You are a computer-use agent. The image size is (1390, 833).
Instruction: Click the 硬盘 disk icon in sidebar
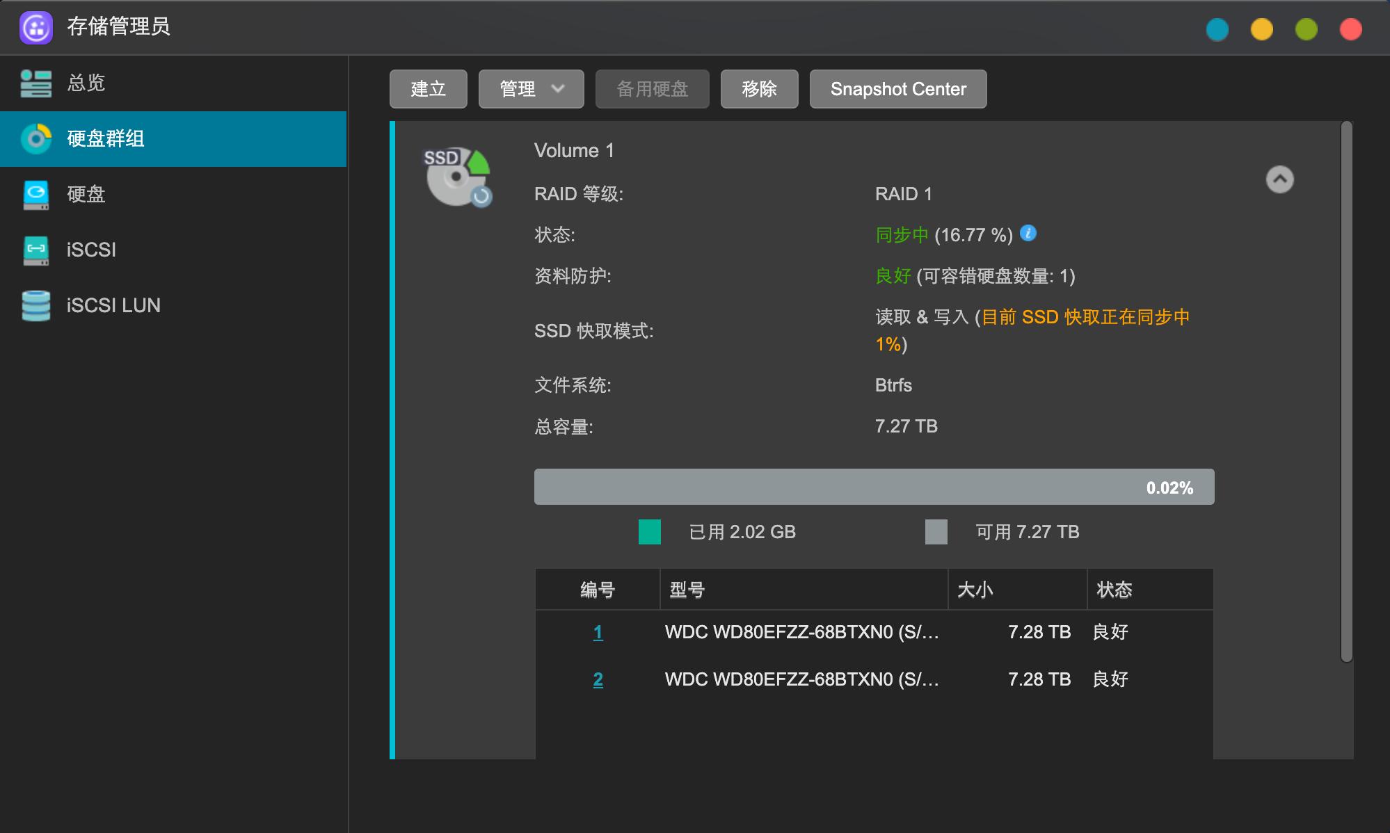pos(36,195)
